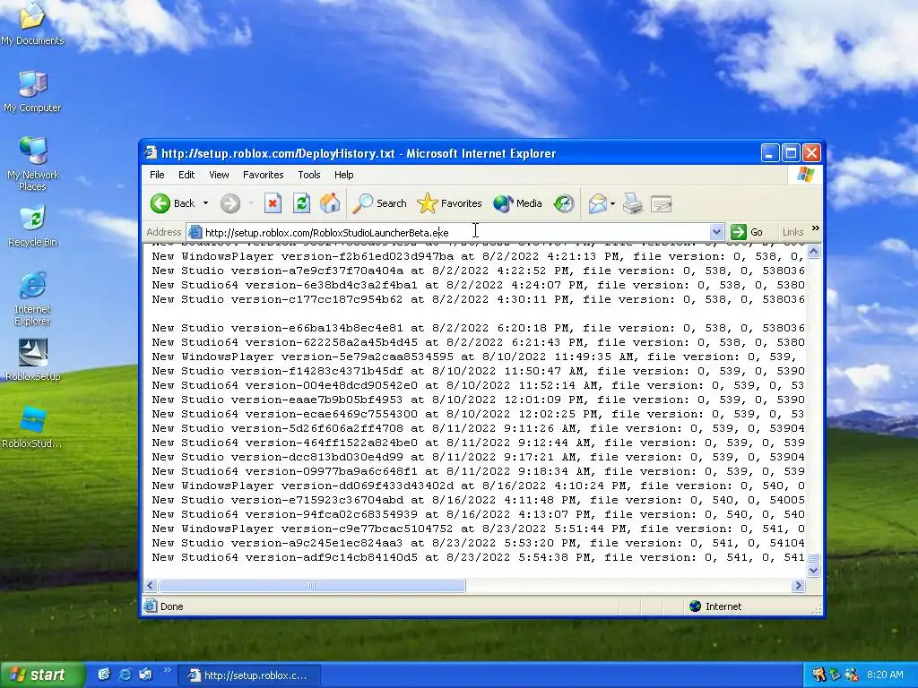Click the IE icon in the window title bar
The height and width of the screenshot is (688, 918).
(x=151, y=152)
